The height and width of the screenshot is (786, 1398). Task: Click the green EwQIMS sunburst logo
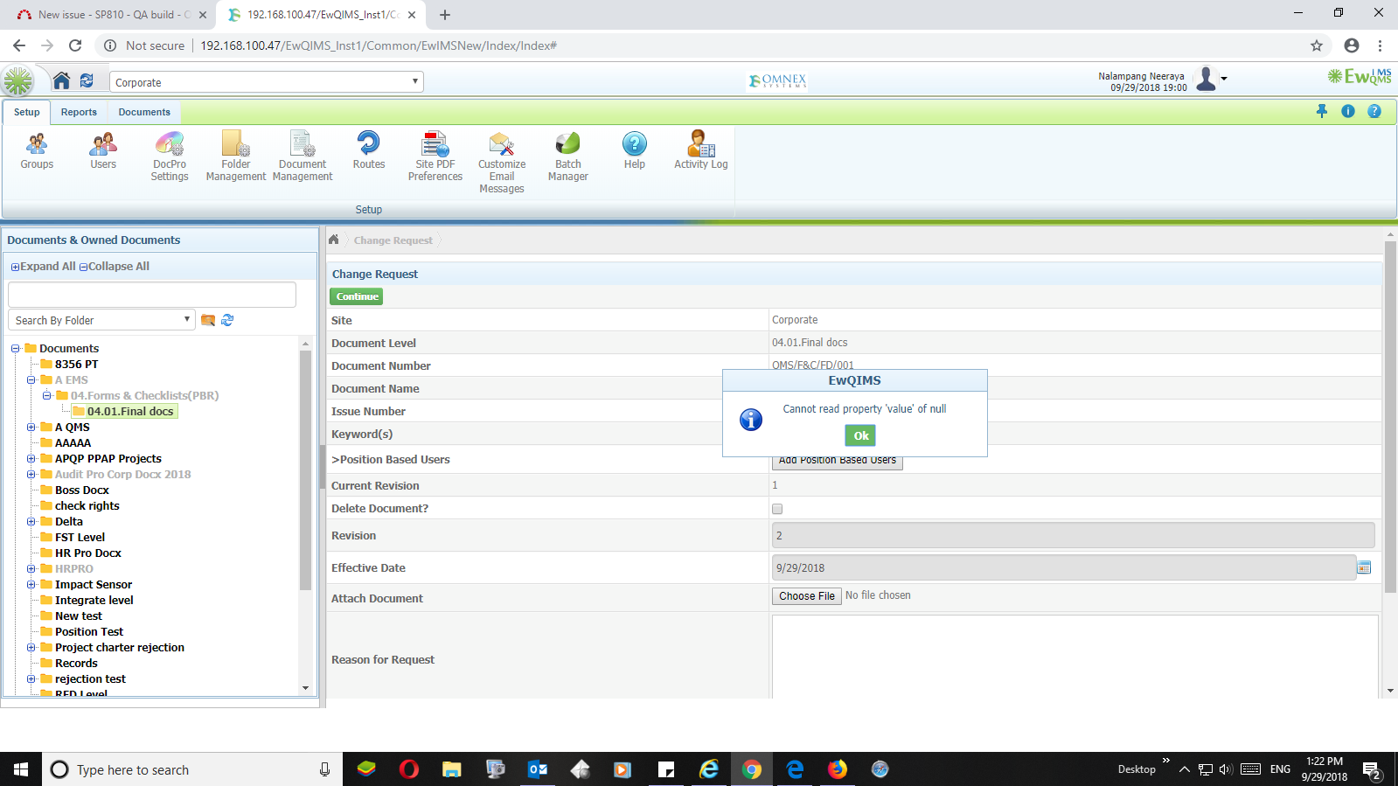pos(17,81)
